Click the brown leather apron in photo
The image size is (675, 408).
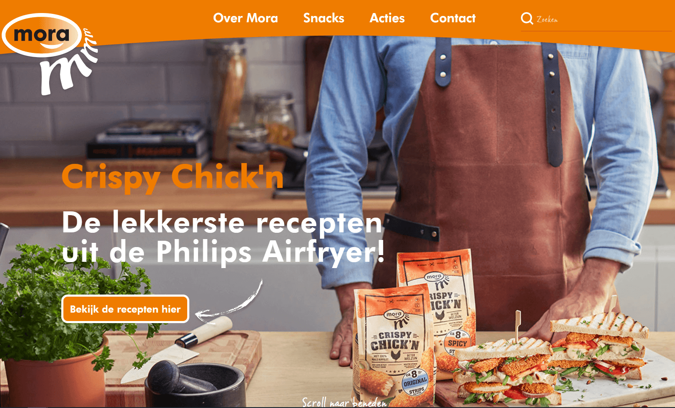[487, 176]
